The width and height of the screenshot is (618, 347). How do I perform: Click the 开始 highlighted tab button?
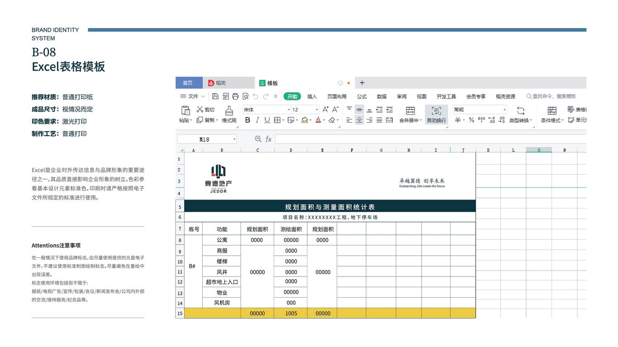[x=292, y=96]
